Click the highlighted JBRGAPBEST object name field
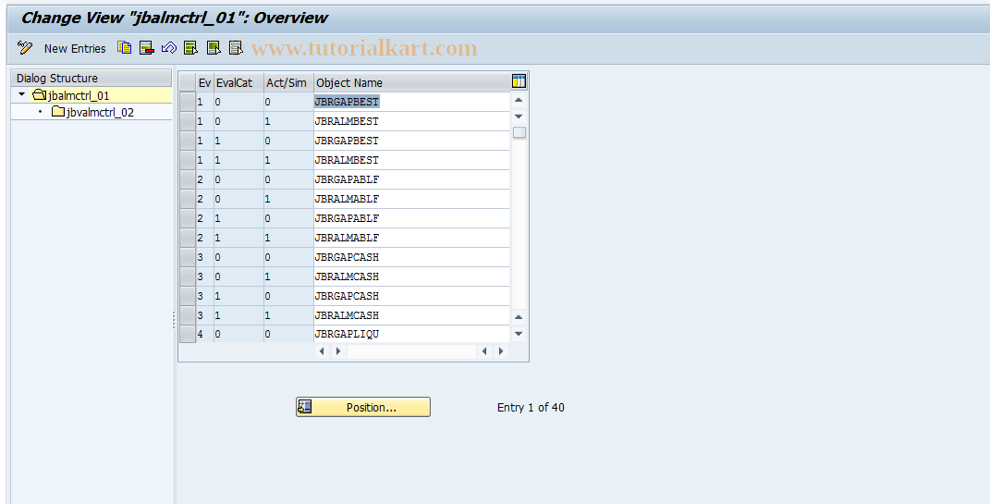 [411, 102]
